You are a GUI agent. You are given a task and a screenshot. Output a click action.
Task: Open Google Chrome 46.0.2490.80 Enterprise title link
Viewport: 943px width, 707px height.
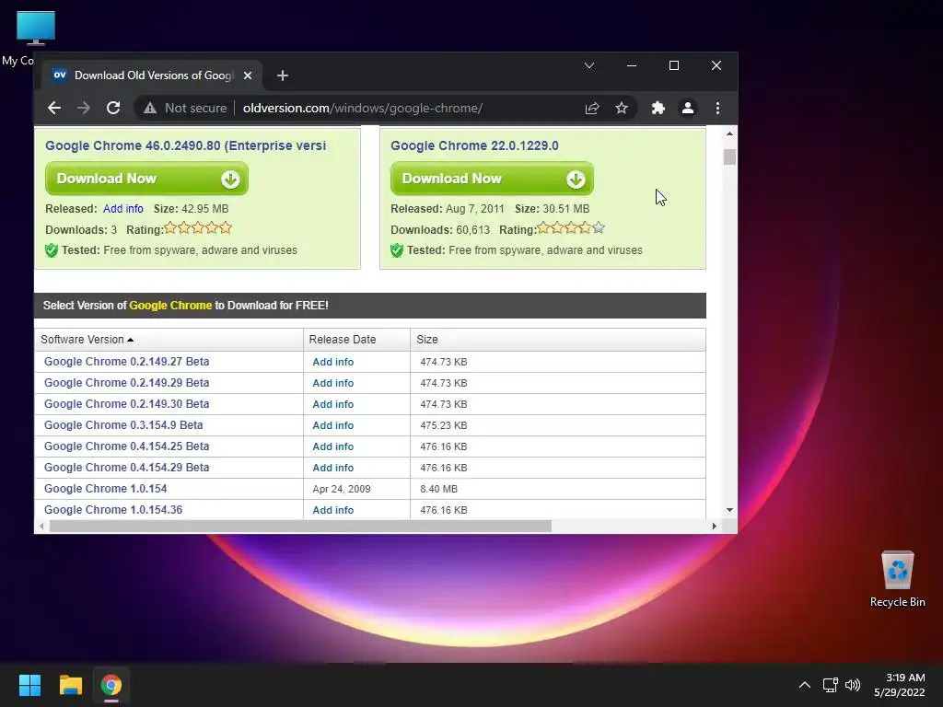click(x=185, y=145)
